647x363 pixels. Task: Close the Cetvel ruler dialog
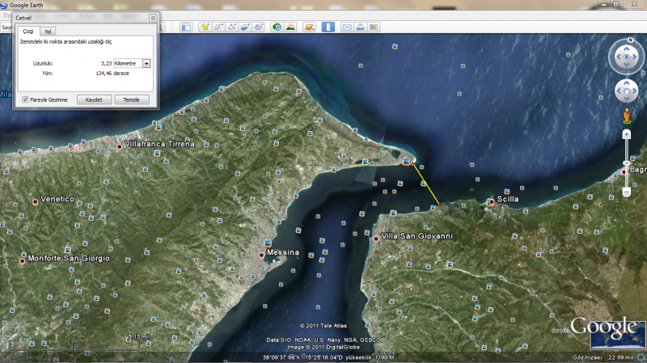tap(153, 17)
